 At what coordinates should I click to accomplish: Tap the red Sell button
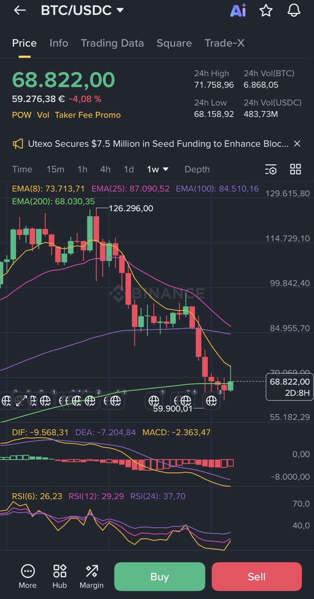(257, 577)
